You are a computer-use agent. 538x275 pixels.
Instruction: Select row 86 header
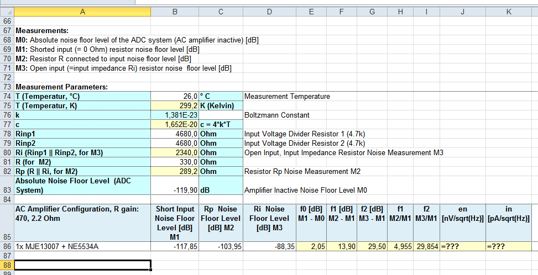pos(7,246)
